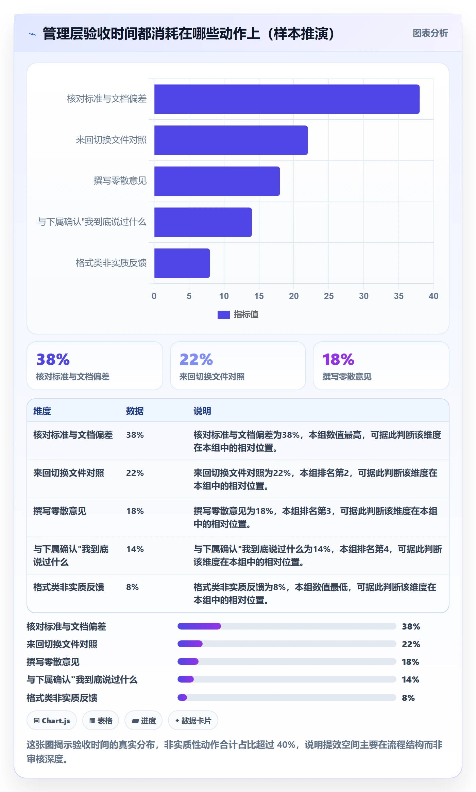Open the 18% 撰写零散意见 data card
Screen dimensions: 476x792
[x=381, y=366]
